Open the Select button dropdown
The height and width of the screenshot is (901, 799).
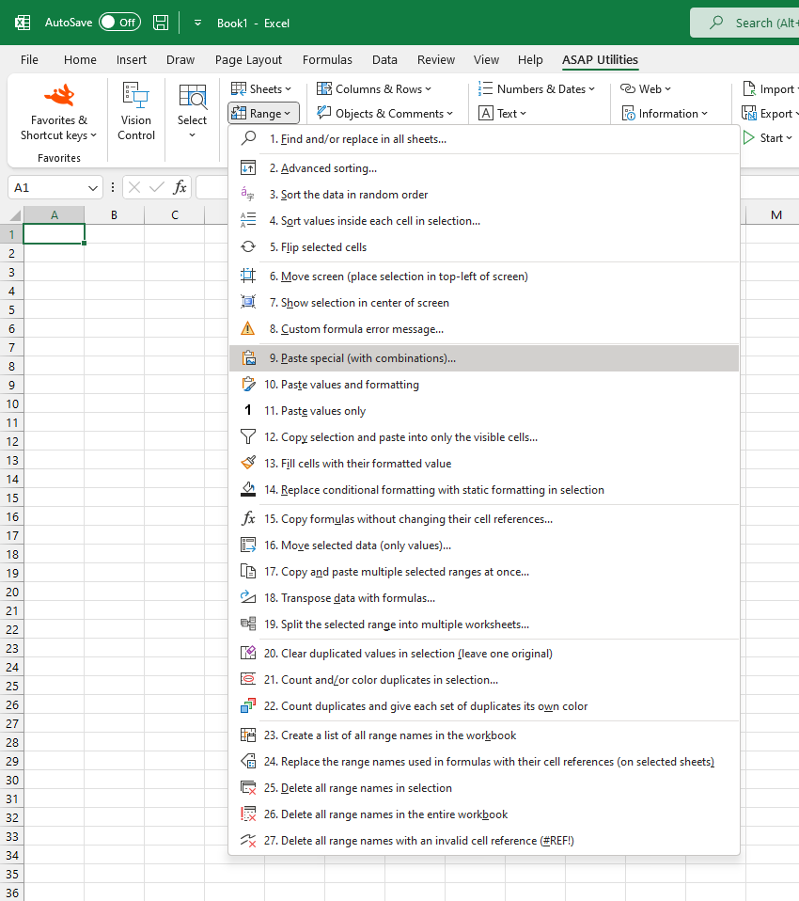coord(192,112)
